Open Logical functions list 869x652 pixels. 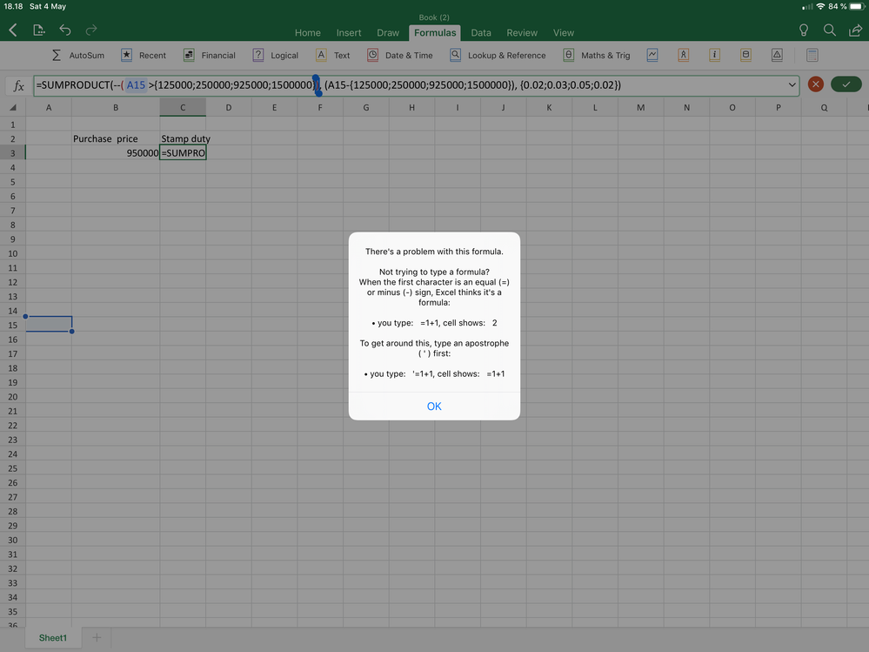[x=276, y=56]
